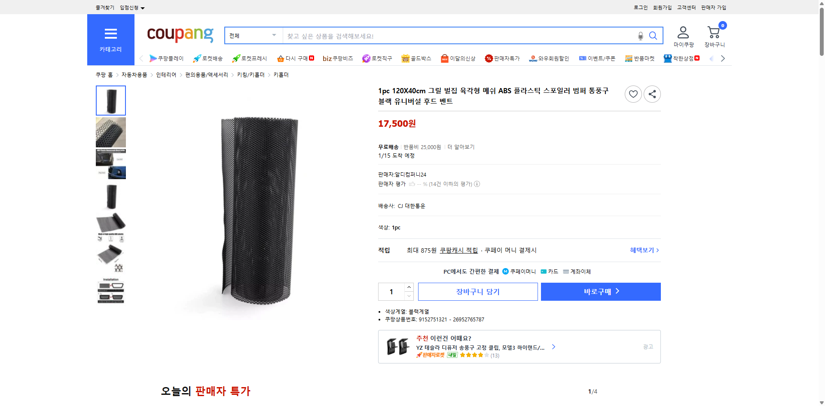Image resolution: width=825 pixels, height=406 pixels.
Task: Use the microphone voice search icon
Action: point(640,36)
